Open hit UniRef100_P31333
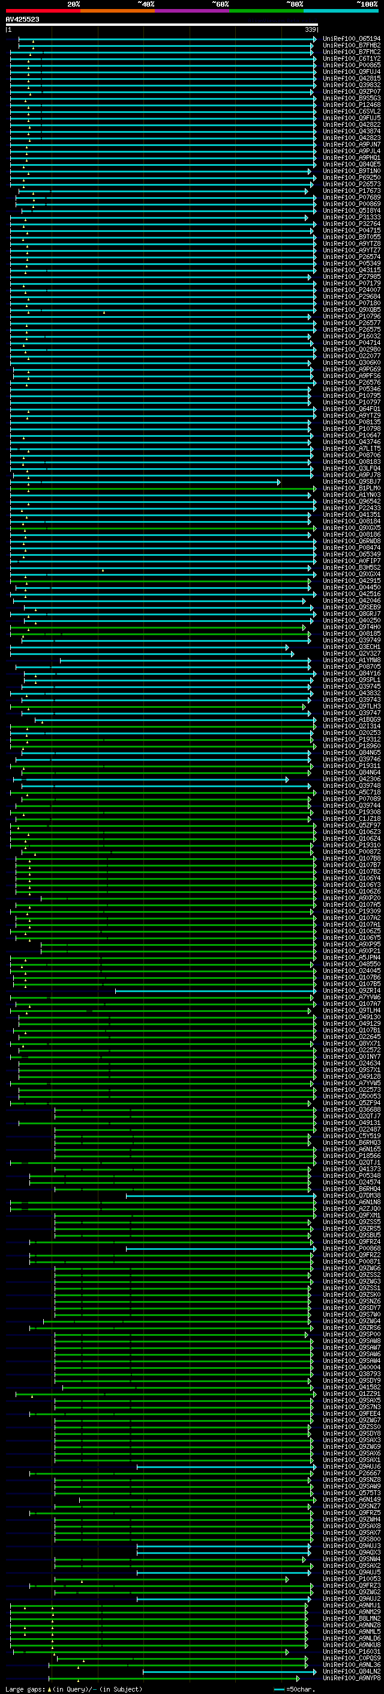Viewport: 384px width, 1694px height. tap(351, 217)
